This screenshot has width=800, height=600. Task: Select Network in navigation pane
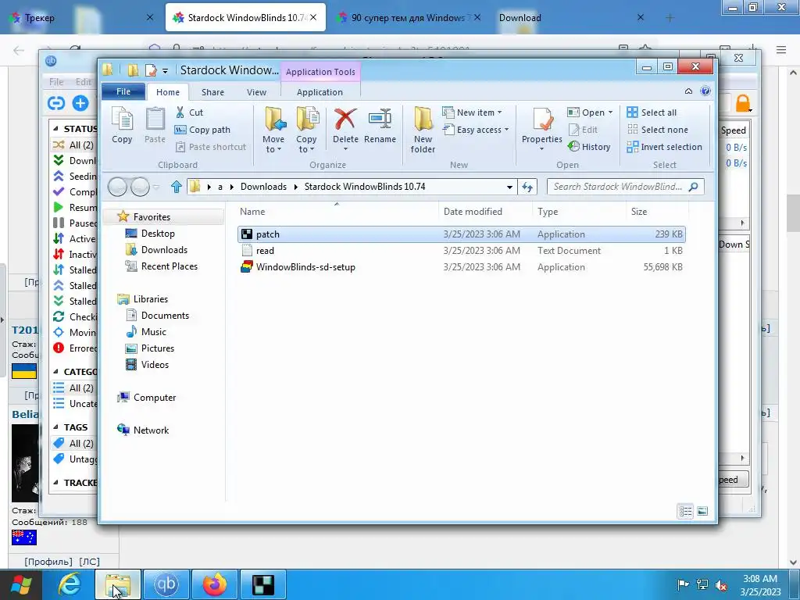pyautogui.click(x=143, y=430)
